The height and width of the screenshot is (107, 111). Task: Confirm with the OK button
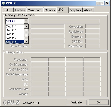99,102
